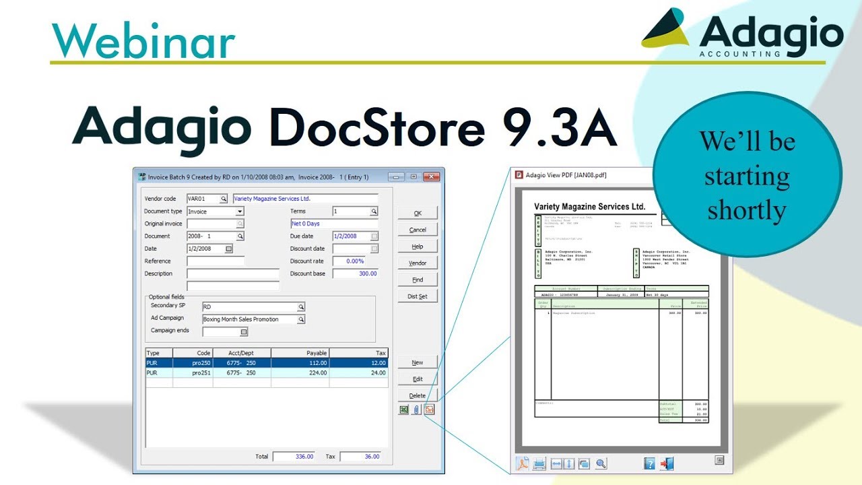
Task: Click the first Description input field
Action: [232, 273]
